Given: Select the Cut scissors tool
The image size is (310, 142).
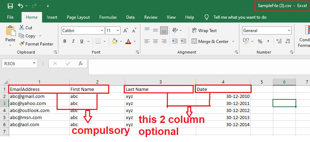Looking at the screenshot, I should (x=25, y=27).
